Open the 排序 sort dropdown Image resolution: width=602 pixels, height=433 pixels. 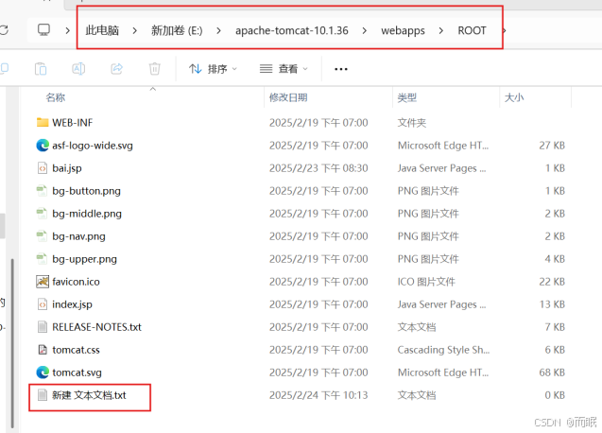pyautogui.click(x=213, y=69)
